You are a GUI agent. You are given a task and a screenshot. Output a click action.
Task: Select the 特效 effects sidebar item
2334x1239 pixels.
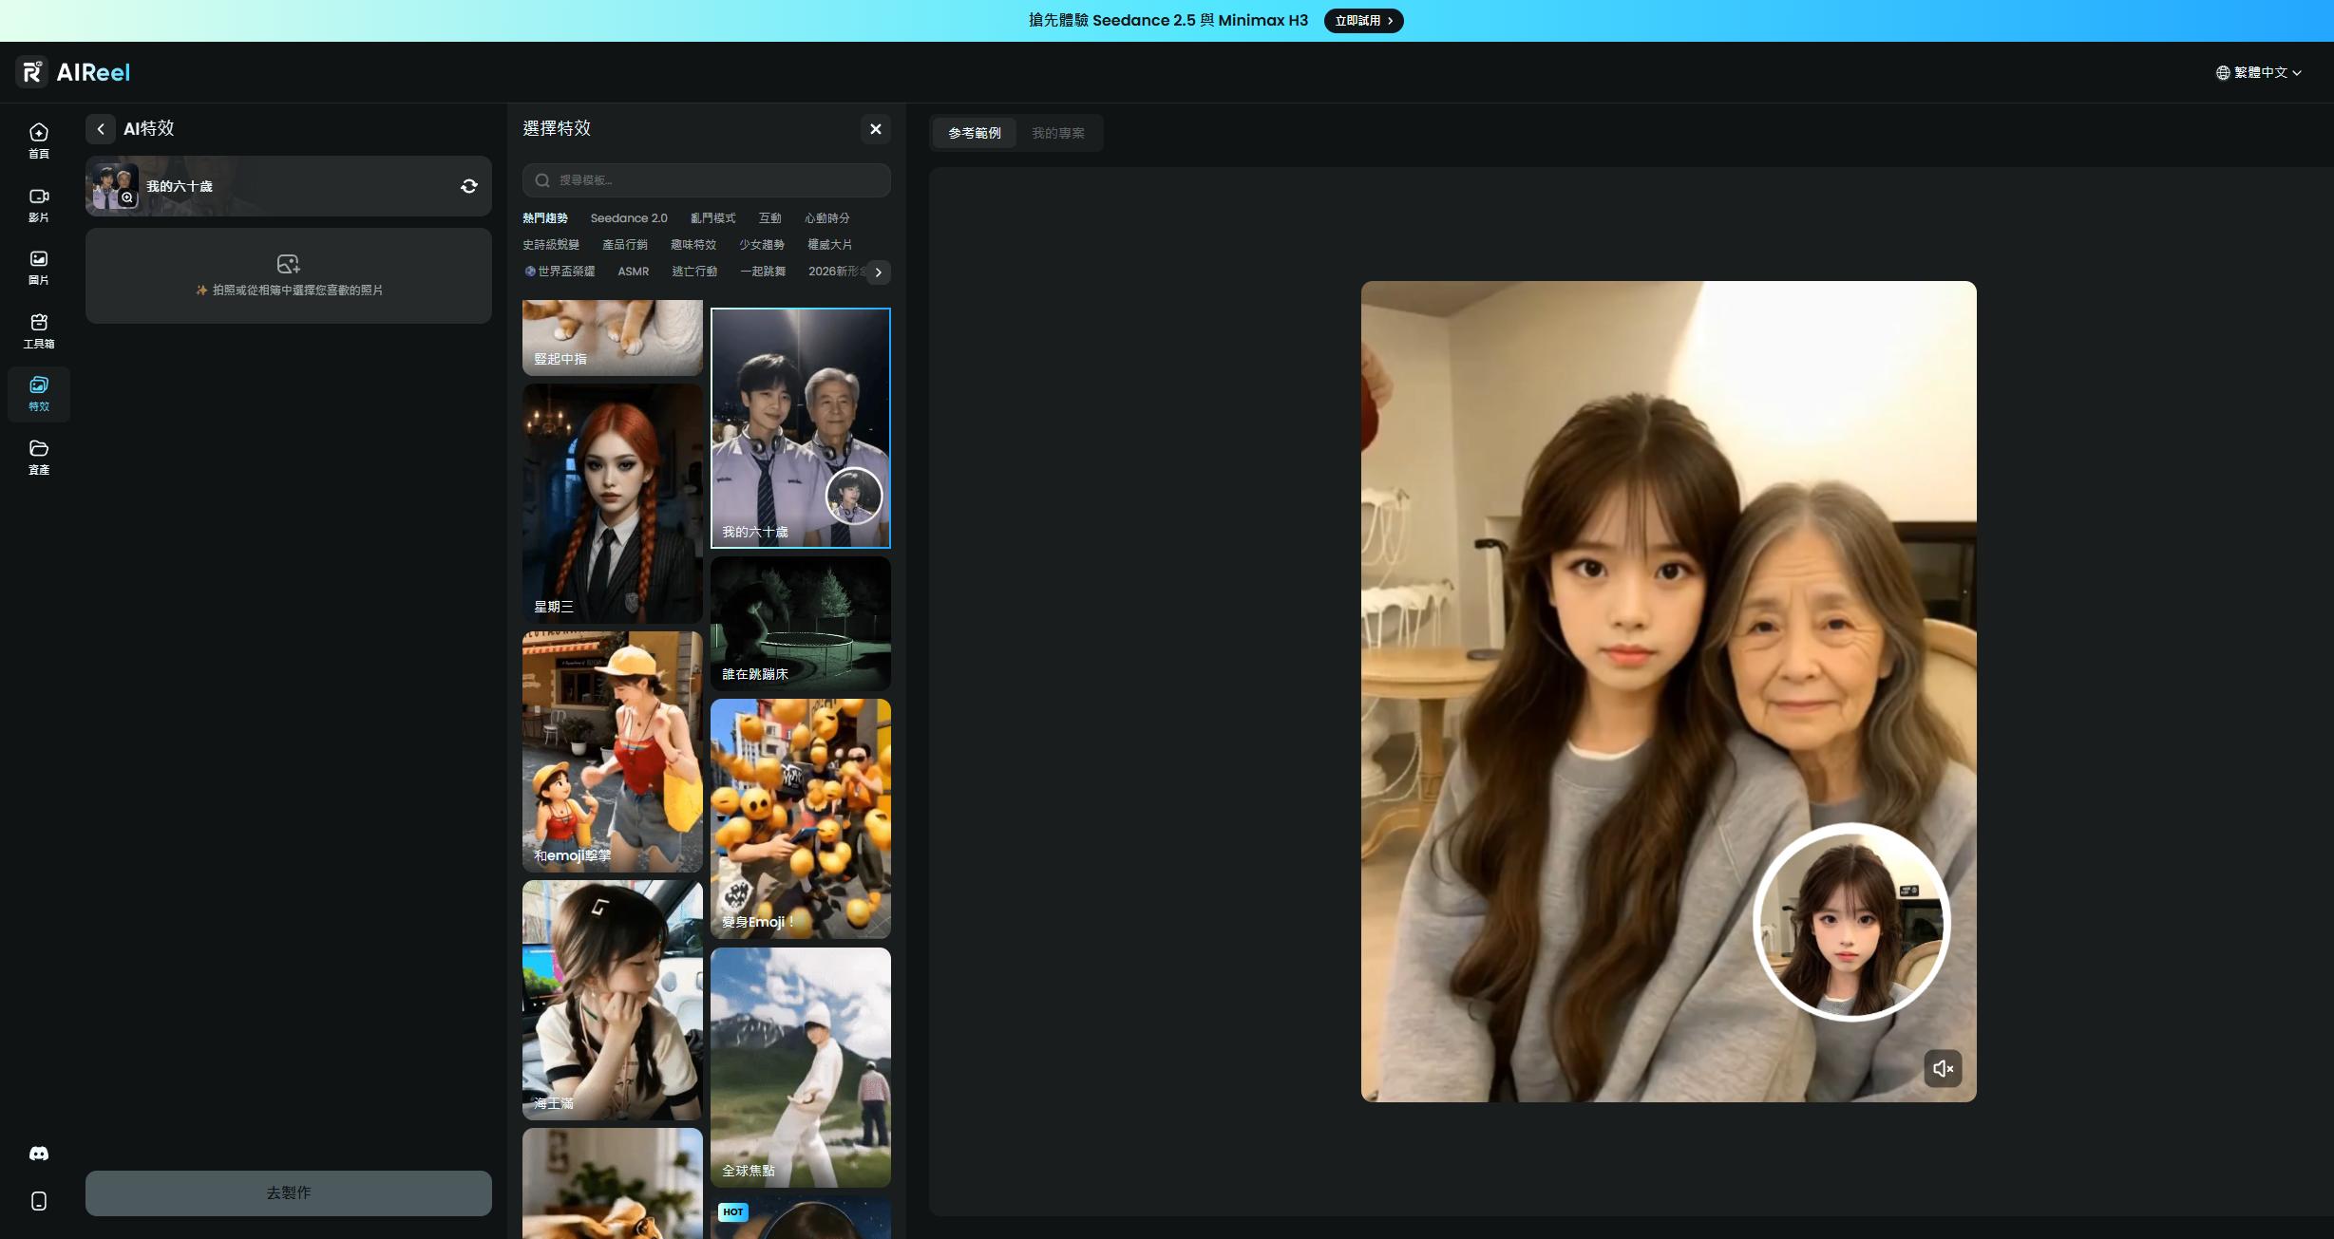[x=38, y=393]
